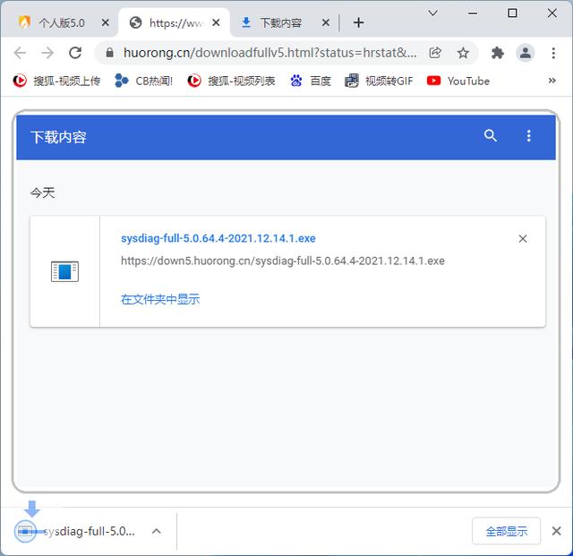
Task: Open the YouTube bookmark
Action: [458, 81]
